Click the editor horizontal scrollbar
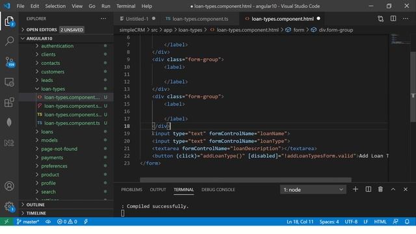 pos(246,179)
